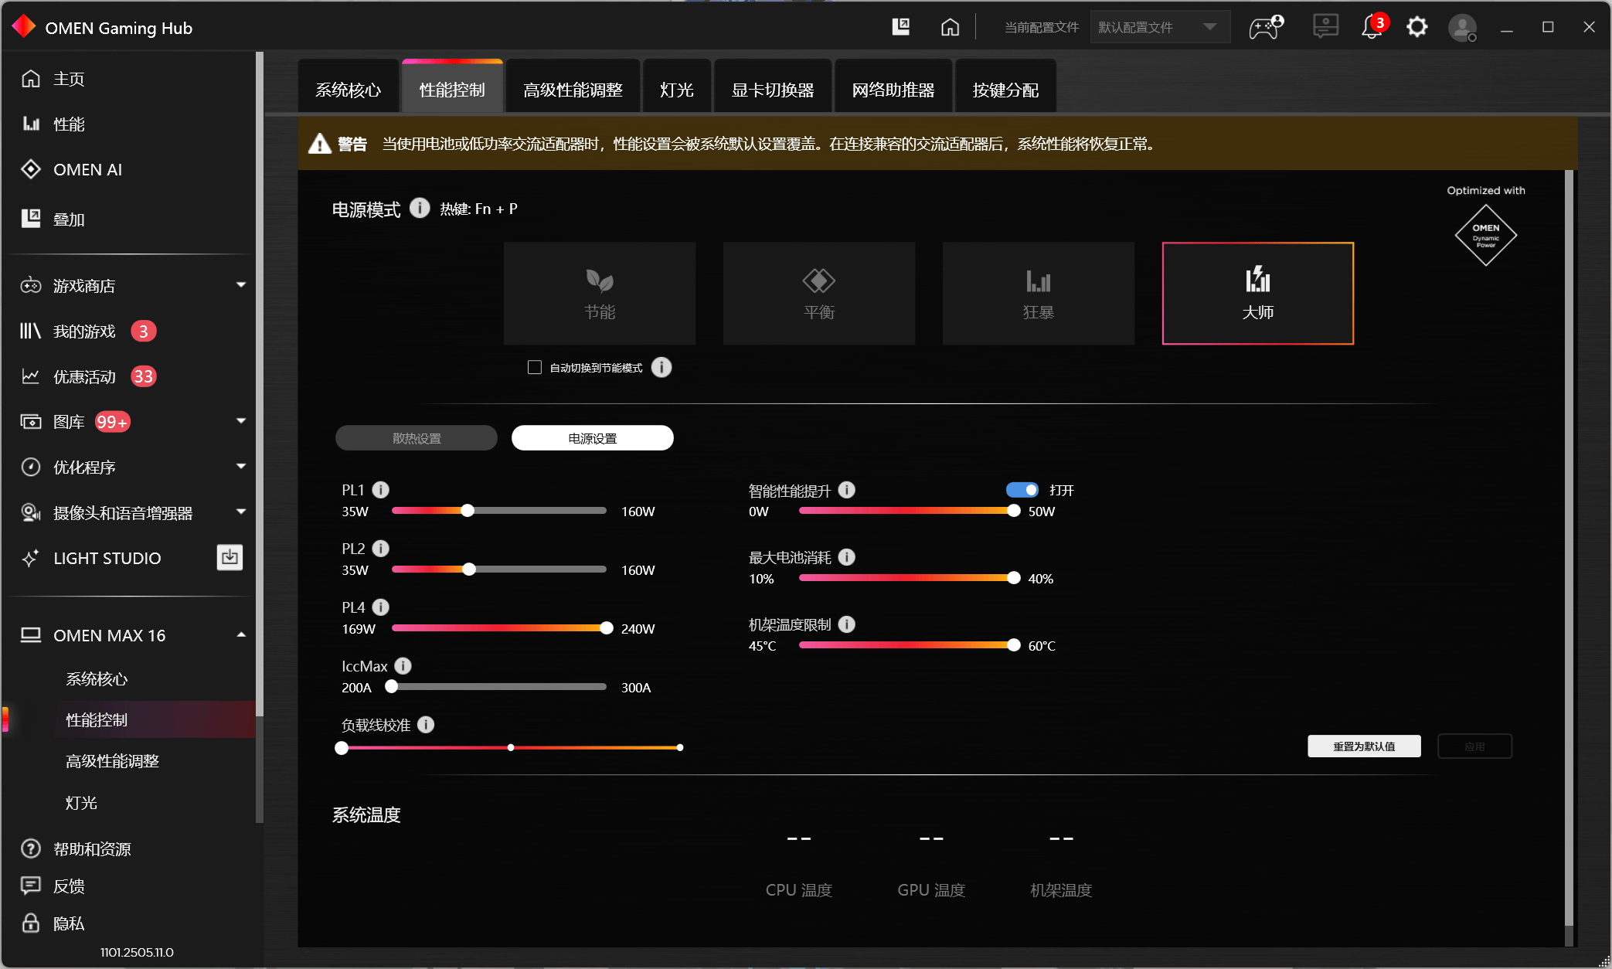
Task: Open the 默认配置文件 profile dropdown
Action: [x=1159, y=28]
